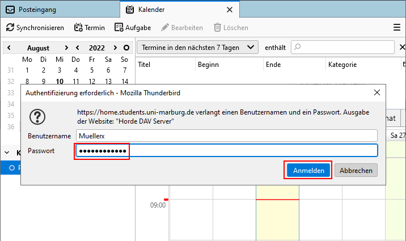Go to next year arrow
This screenshot has width=406, height=241.
click(x=115, y=48)
